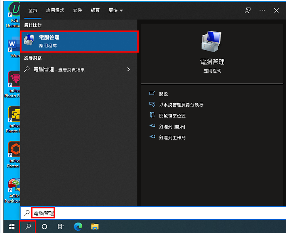Click the open file location icon
Viewport: 286px width, 233px height.
[152, 115]
